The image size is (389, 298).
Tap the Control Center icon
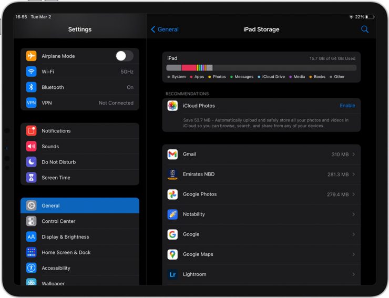[31, 221]
